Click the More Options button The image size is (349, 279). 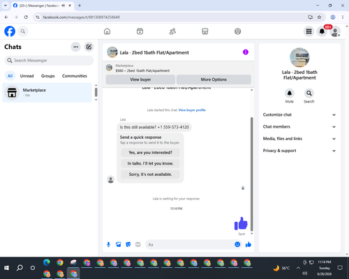coord(214,80)
